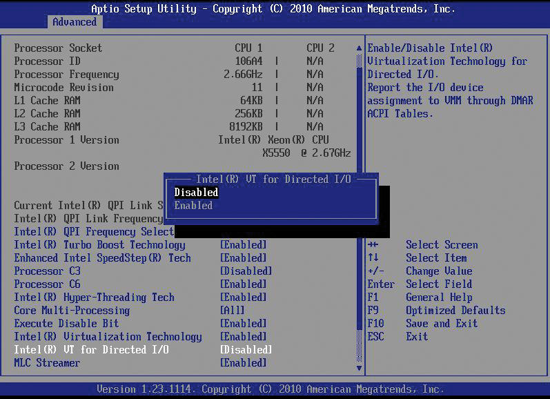Open Processor C6 [Enabled] value
The height and width of the screenshot is (399, 550).
tap(243, 284)
